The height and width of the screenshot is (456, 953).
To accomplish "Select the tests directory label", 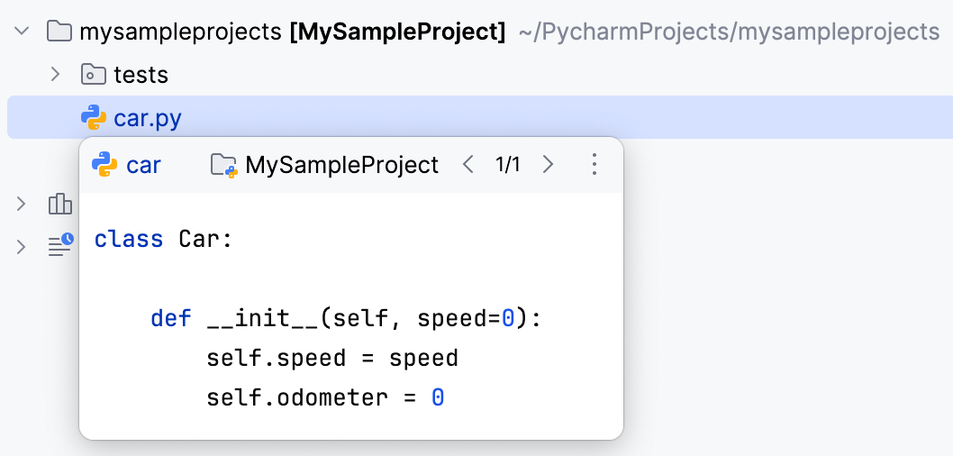I will (x=141, y=74).
